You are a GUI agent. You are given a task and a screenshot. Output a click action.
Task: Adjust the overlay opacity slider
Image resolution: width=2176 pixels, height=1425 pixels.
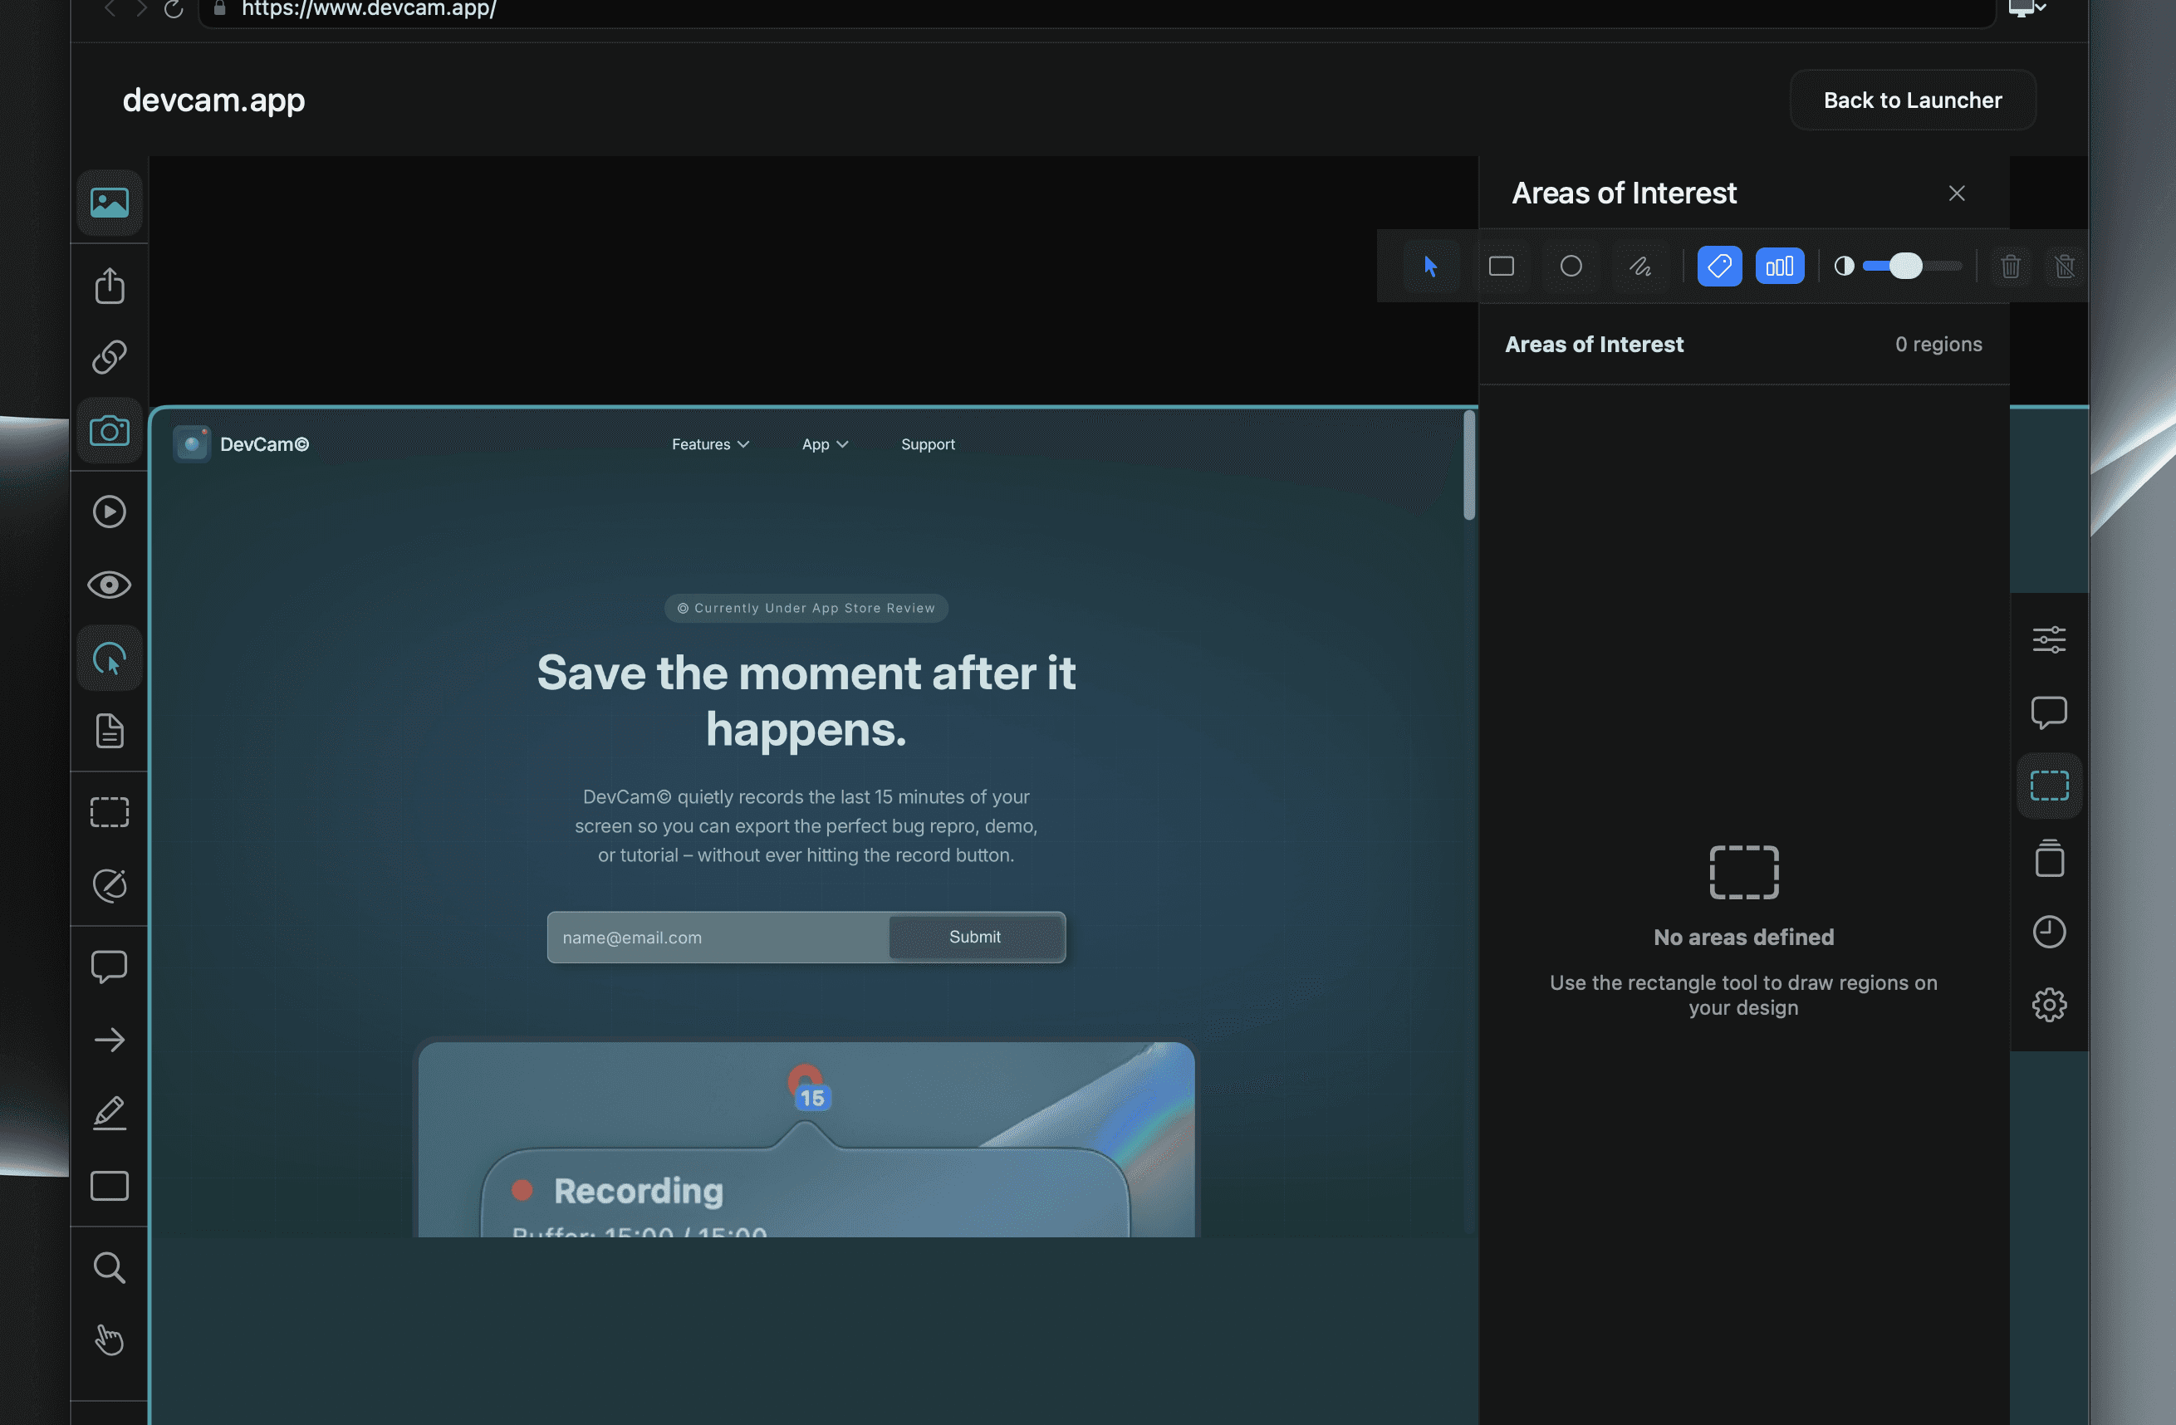click(x=1905, y=266)
